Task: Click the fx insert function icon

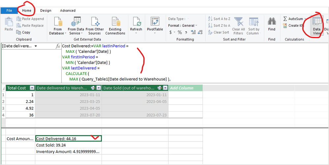Action: (x=58, y=46)
